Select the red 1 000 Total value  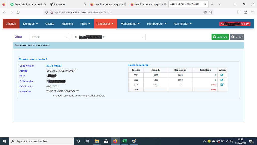(213, 89)
